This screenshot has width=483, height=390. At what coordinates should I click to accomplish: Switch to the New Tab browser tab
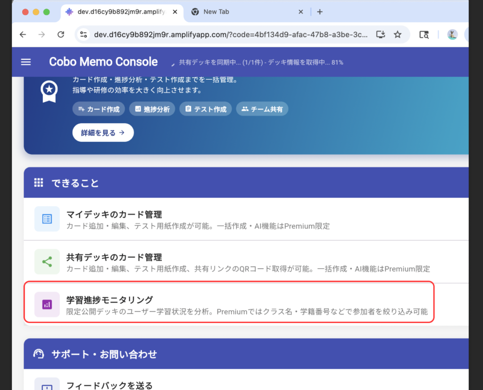[236, 12]
